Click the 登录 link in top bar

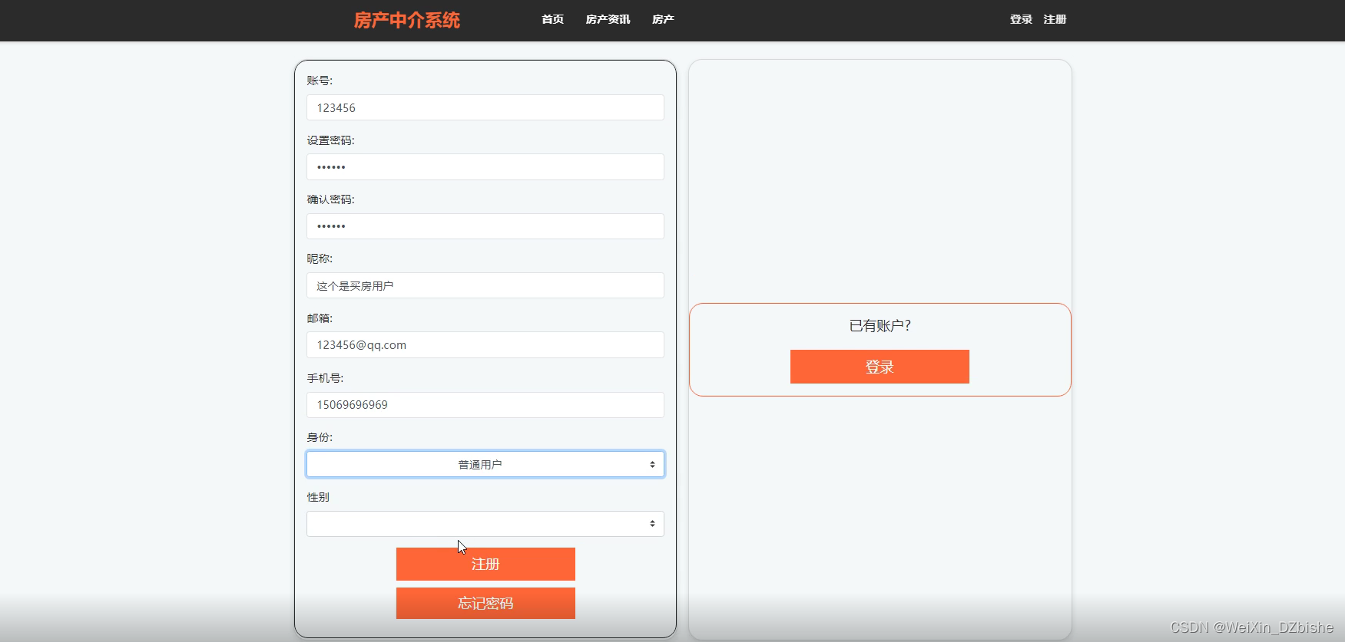1021,19
